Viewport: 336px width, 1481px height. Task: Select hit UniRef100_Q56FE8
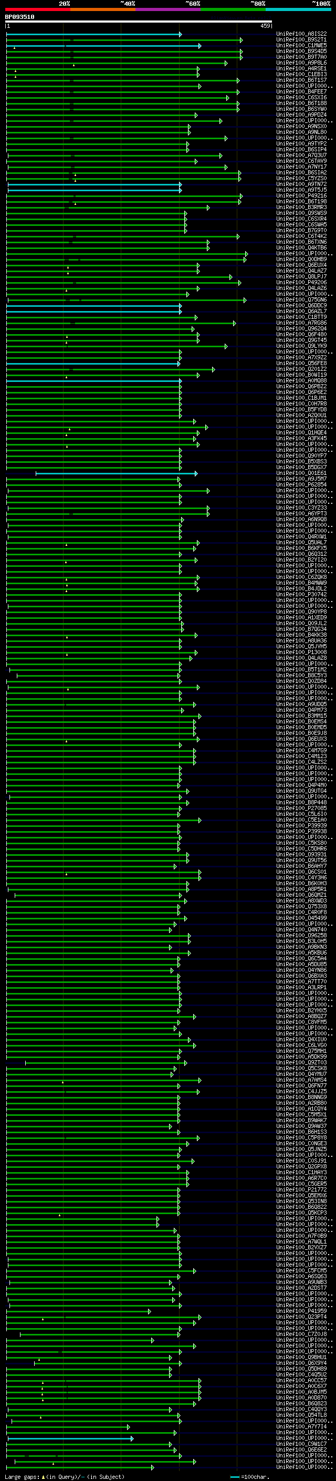(x=301, y=363)
